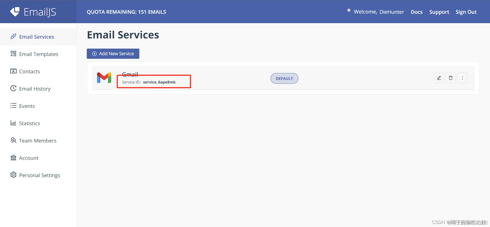
Task: Click the EmailJS shield logo icon
Action: (15, 12)
